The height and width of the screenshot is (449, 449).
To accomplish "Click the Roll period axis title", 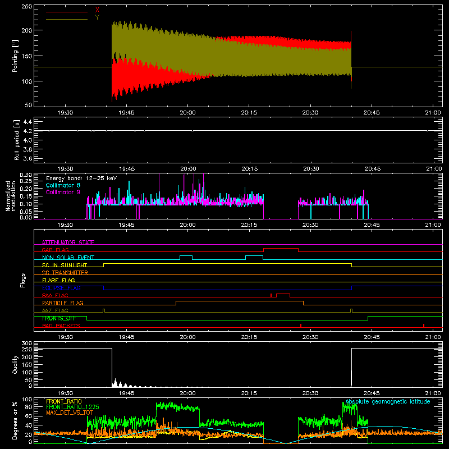I will point(16,140).
